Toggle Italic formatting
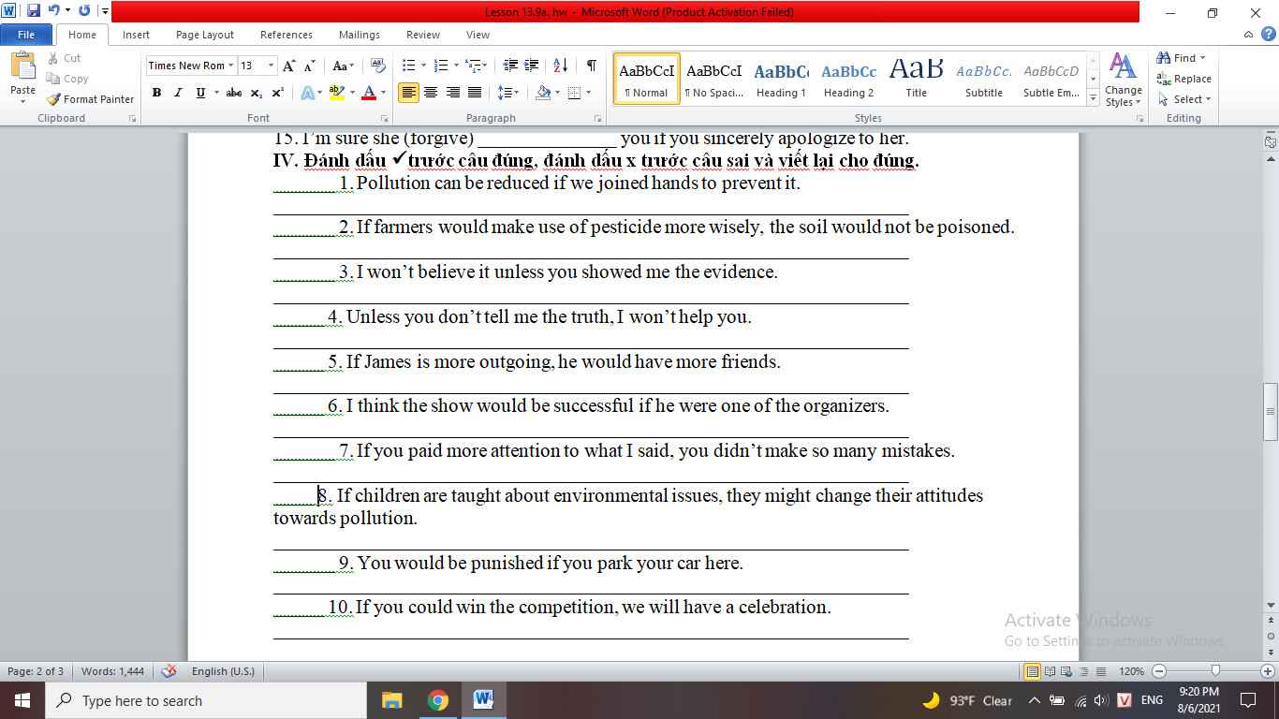 [178, 93]
